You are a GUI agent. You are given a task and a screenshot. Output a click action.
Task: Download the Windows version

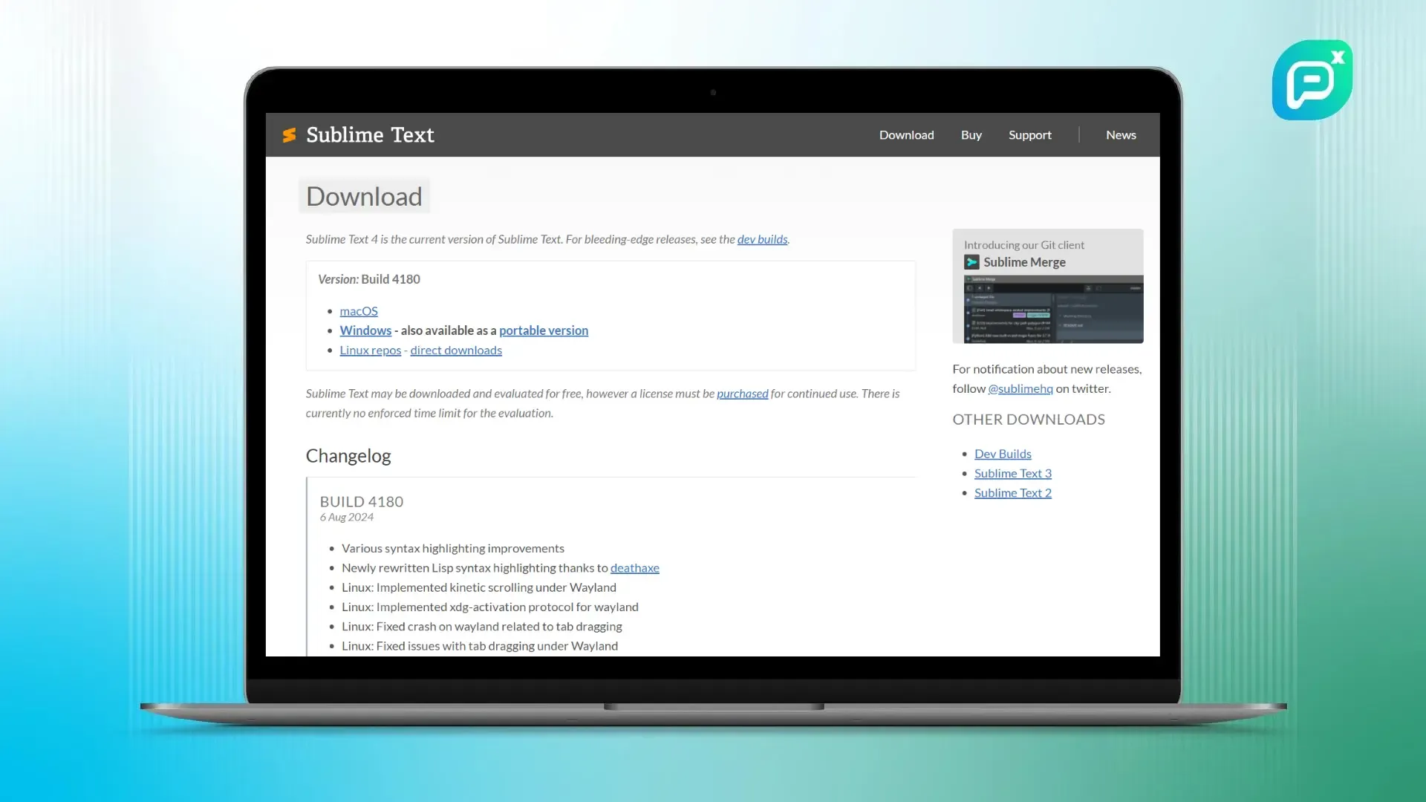(x=365, y=330)
